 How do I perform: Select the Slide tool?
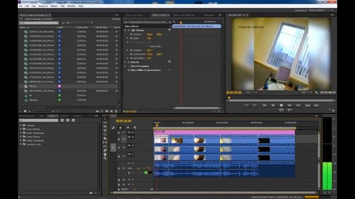[x=105, y=146]
